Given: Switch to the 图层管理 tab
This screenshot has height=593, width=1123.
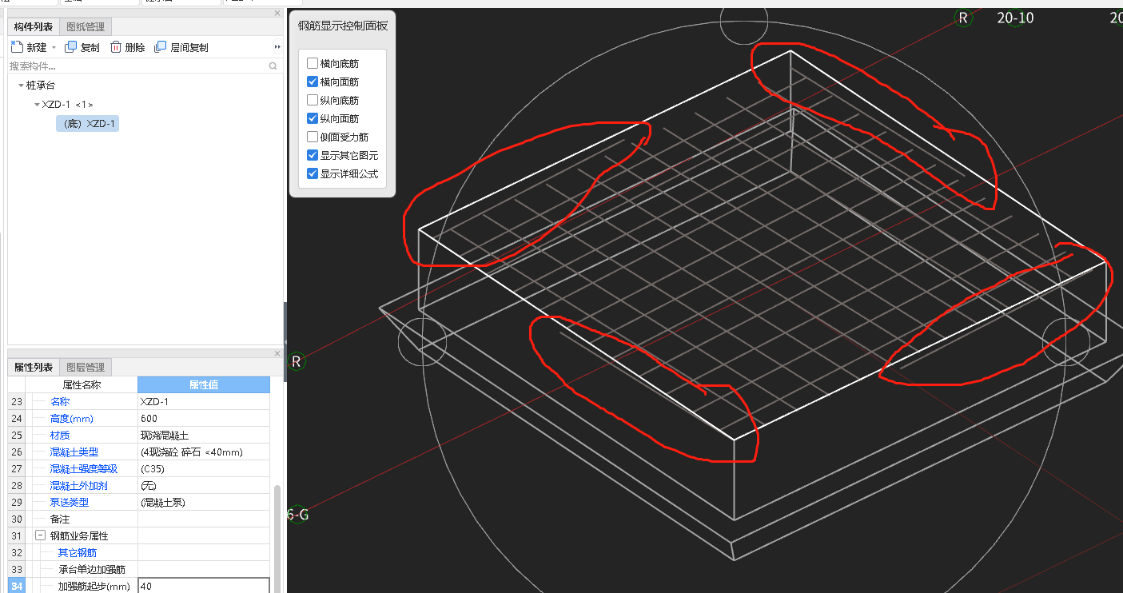Looking at the screenshot, I should 86,368.
